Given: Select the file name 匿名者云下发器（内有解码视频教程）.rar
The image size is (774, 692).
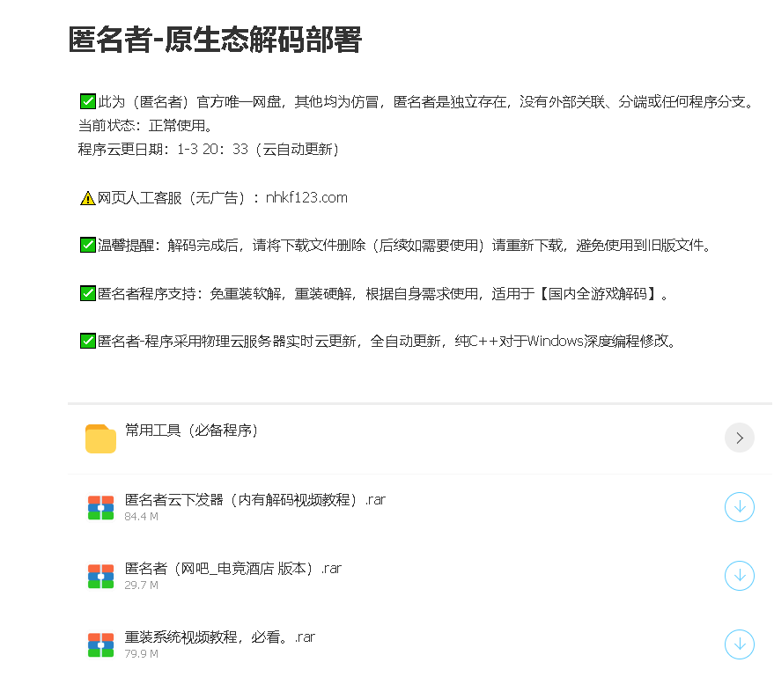Looking at the screenshot, I should click(255, 499).
